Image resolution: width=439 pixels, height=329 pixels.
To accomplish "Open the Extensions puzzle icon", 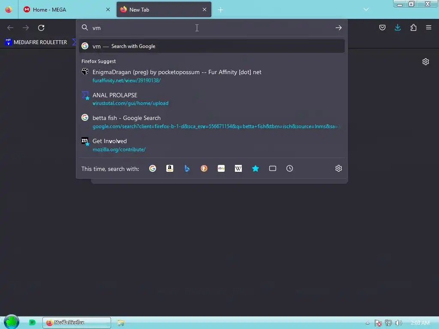I will [413, 27].
